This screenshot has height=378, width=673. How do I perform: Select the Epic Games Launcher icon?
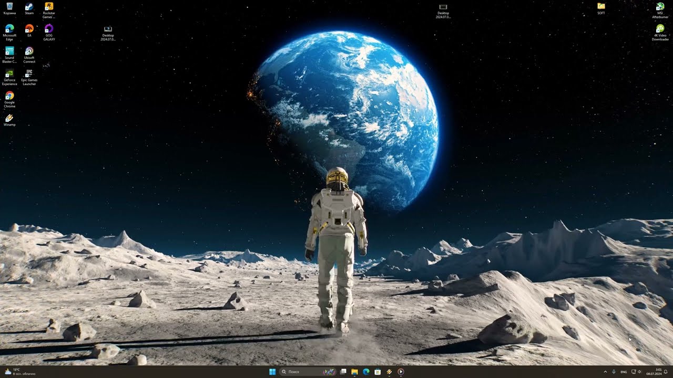coord(29,77)
